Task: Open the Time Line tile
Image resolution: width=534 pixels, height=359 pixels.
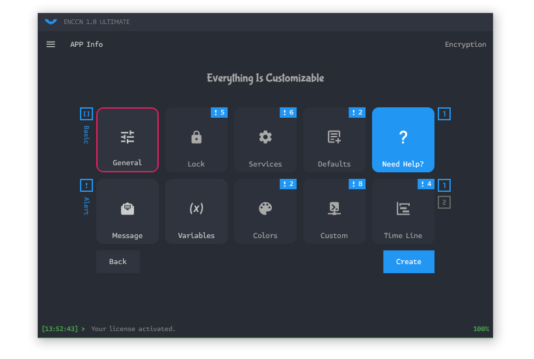Action: 403,211
